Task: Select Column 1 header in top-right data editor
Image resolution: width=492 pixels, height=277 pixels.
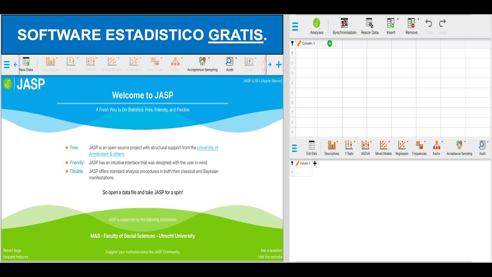Action: 306,43
